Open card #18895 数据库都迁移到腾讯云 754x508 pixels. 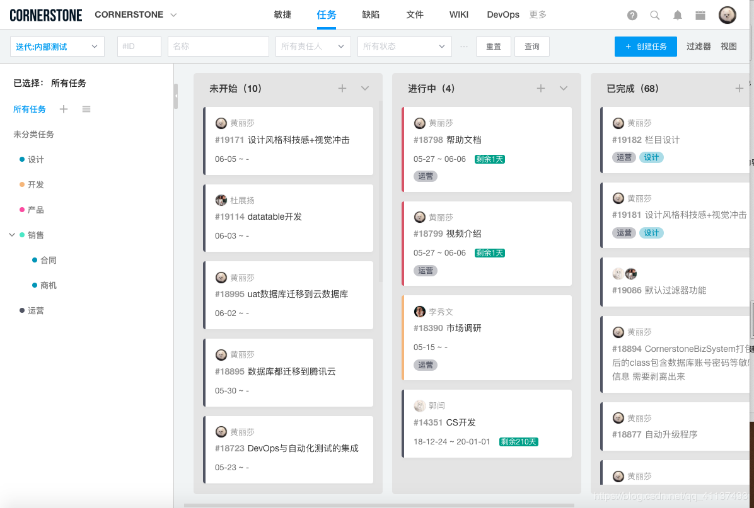click(289, 372)
